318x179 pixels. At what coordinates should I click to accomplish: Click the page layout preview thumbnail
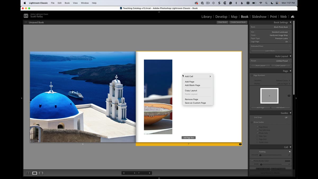pyautogui.click(x=269, y=96)
